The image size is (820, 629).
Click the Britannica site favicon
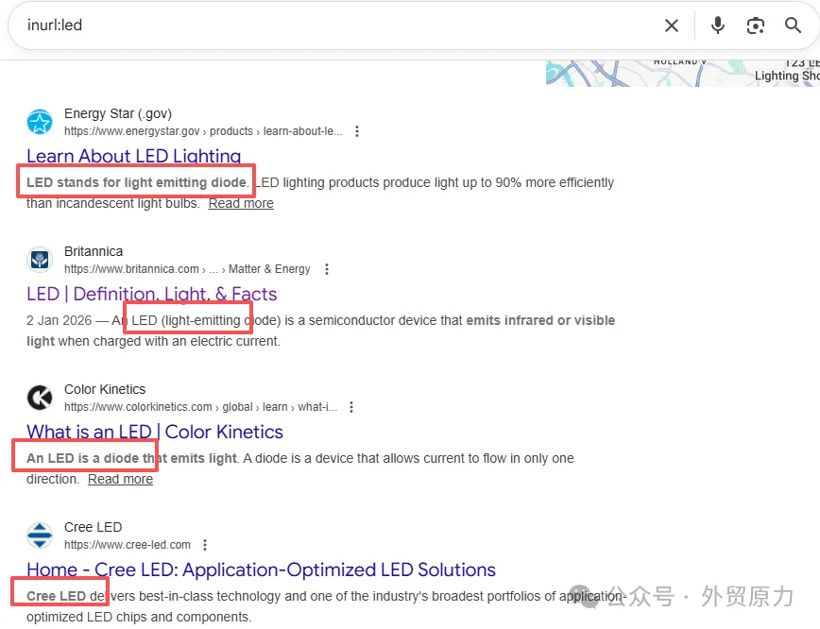point(40,260)
